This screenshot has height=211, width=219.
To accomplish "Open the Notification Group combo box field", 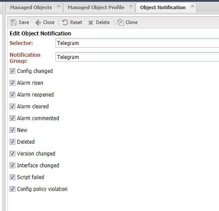I will (137, 57).
